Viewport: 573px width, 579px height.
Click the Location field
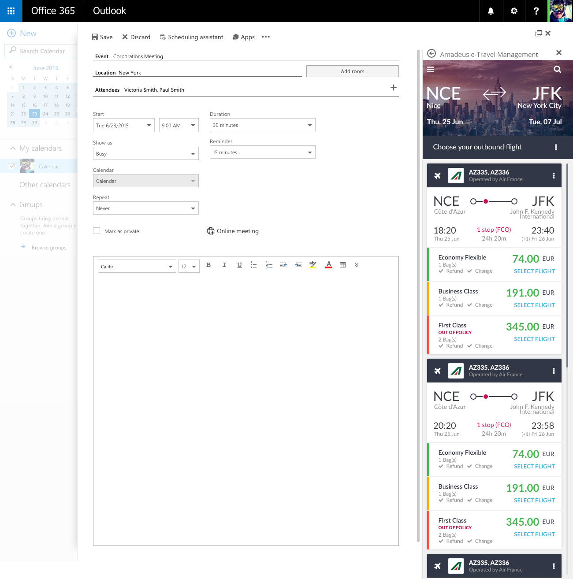coord(197,73)
